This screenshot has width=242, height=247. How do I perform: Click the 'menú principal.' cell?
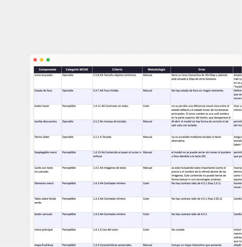tap(48, 235)
